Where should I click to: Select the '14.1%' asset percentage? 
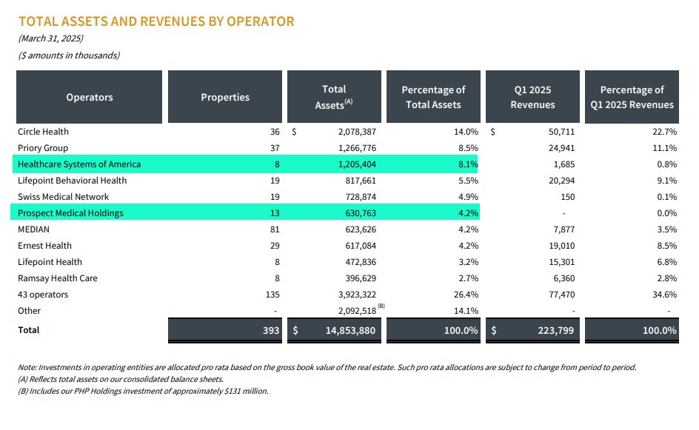(x=466, y=311)
